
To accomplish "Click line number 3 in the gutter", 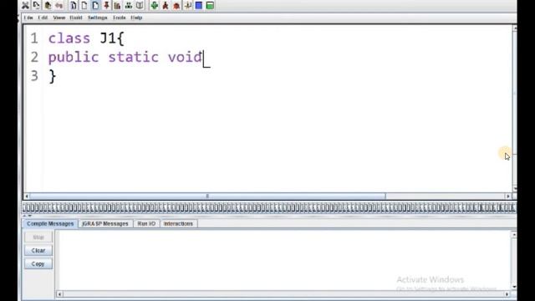I will click(34, 76).
